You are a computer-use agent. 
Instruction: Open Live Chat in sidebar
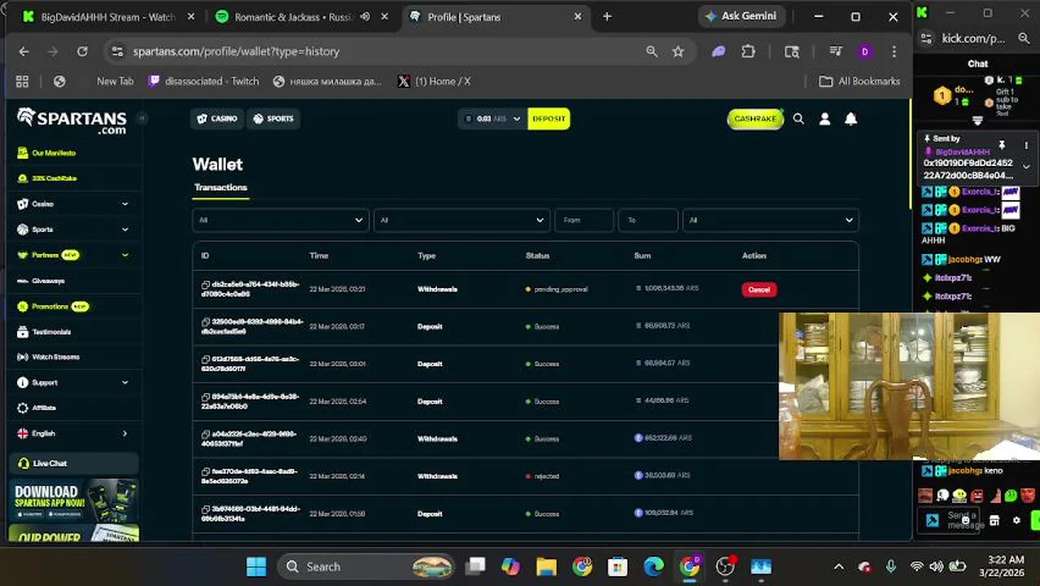point(73,463)
